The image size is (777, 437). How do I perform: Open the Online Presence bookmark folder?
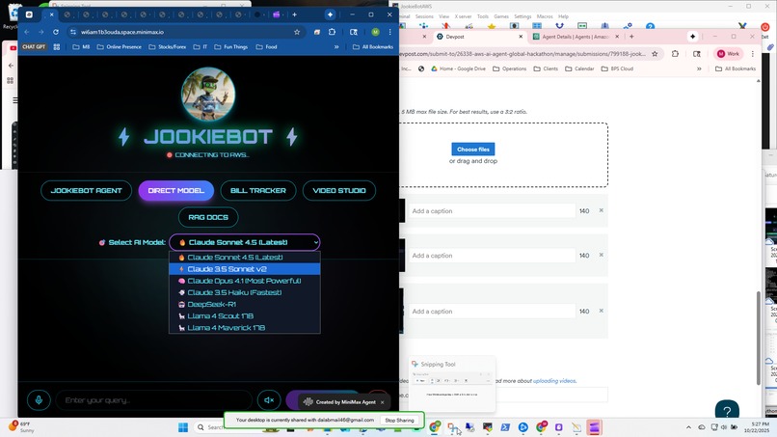click(119, 47)
